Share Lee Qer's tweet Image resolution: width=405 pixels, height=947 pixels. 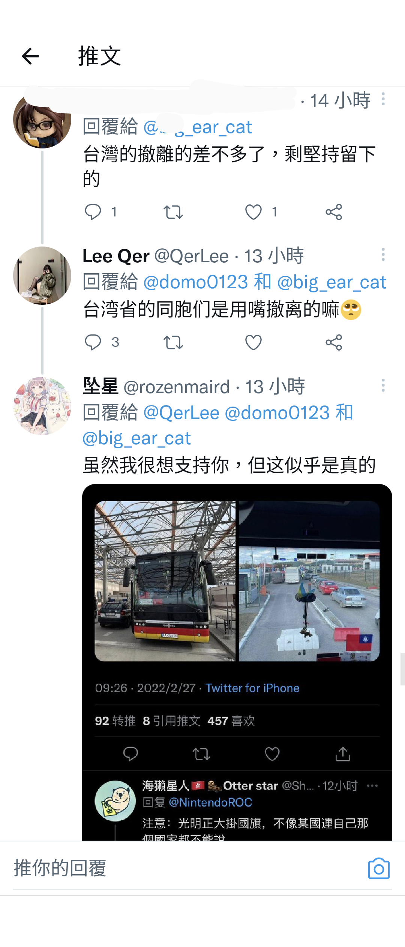(x=334, y=342)
